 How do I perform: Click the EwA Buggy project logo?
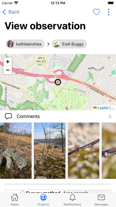pos(56,44)
